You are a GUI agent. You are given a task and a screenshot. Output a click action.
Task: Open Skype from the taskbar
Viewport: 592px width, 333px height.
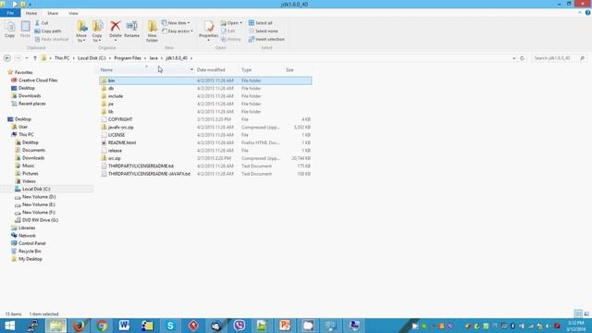170,326
